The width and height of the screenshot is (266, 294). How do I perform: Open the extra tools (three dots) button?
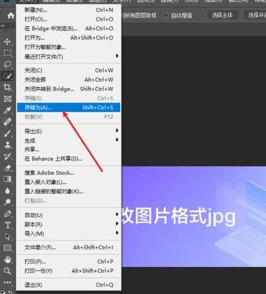[7, 282]
